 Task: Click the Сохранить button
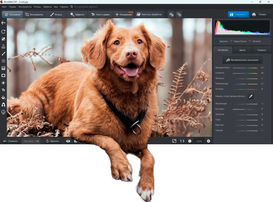tap(238, 15)
